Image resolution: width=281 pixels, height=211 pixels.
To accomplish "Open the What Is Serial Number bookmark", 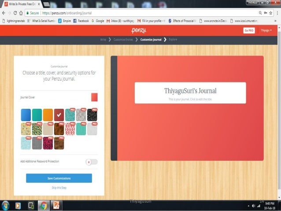I will coord(41,21).
